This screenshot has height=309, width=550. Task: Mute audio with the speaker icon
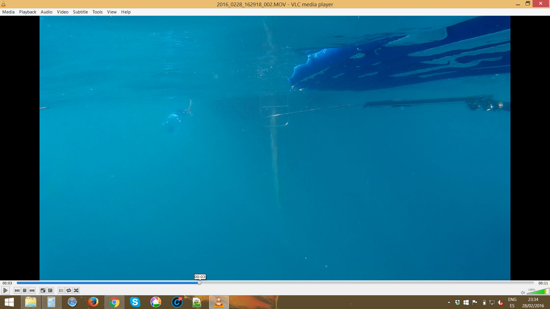click(x=523, y=292)
